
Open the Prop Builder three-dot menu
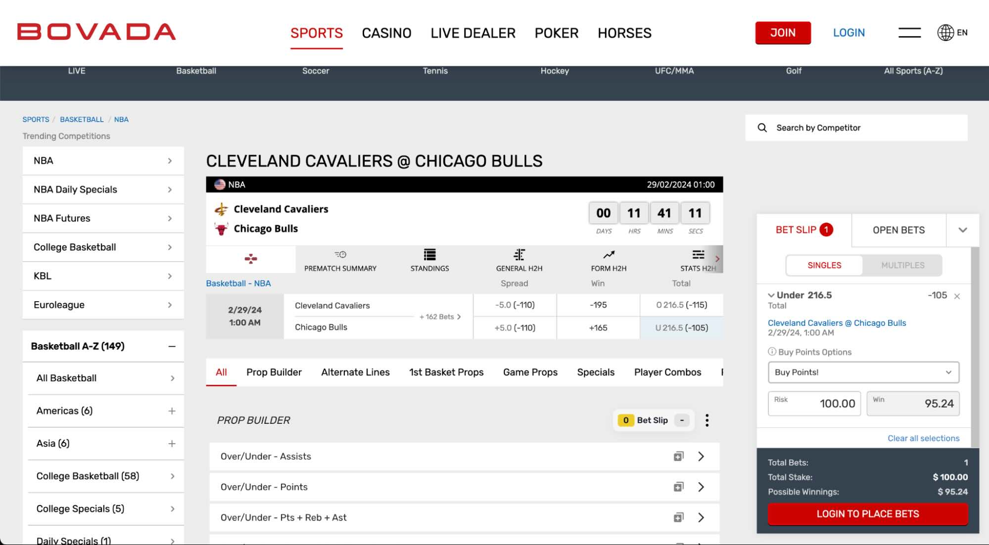707,420
